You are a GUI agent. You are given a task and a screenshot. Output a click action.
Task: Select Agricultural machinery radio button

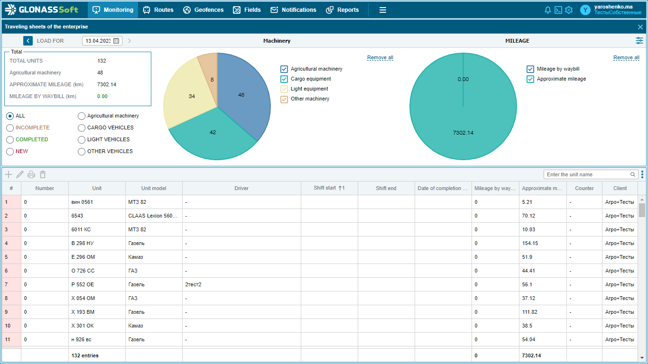[x=82, y=116]
